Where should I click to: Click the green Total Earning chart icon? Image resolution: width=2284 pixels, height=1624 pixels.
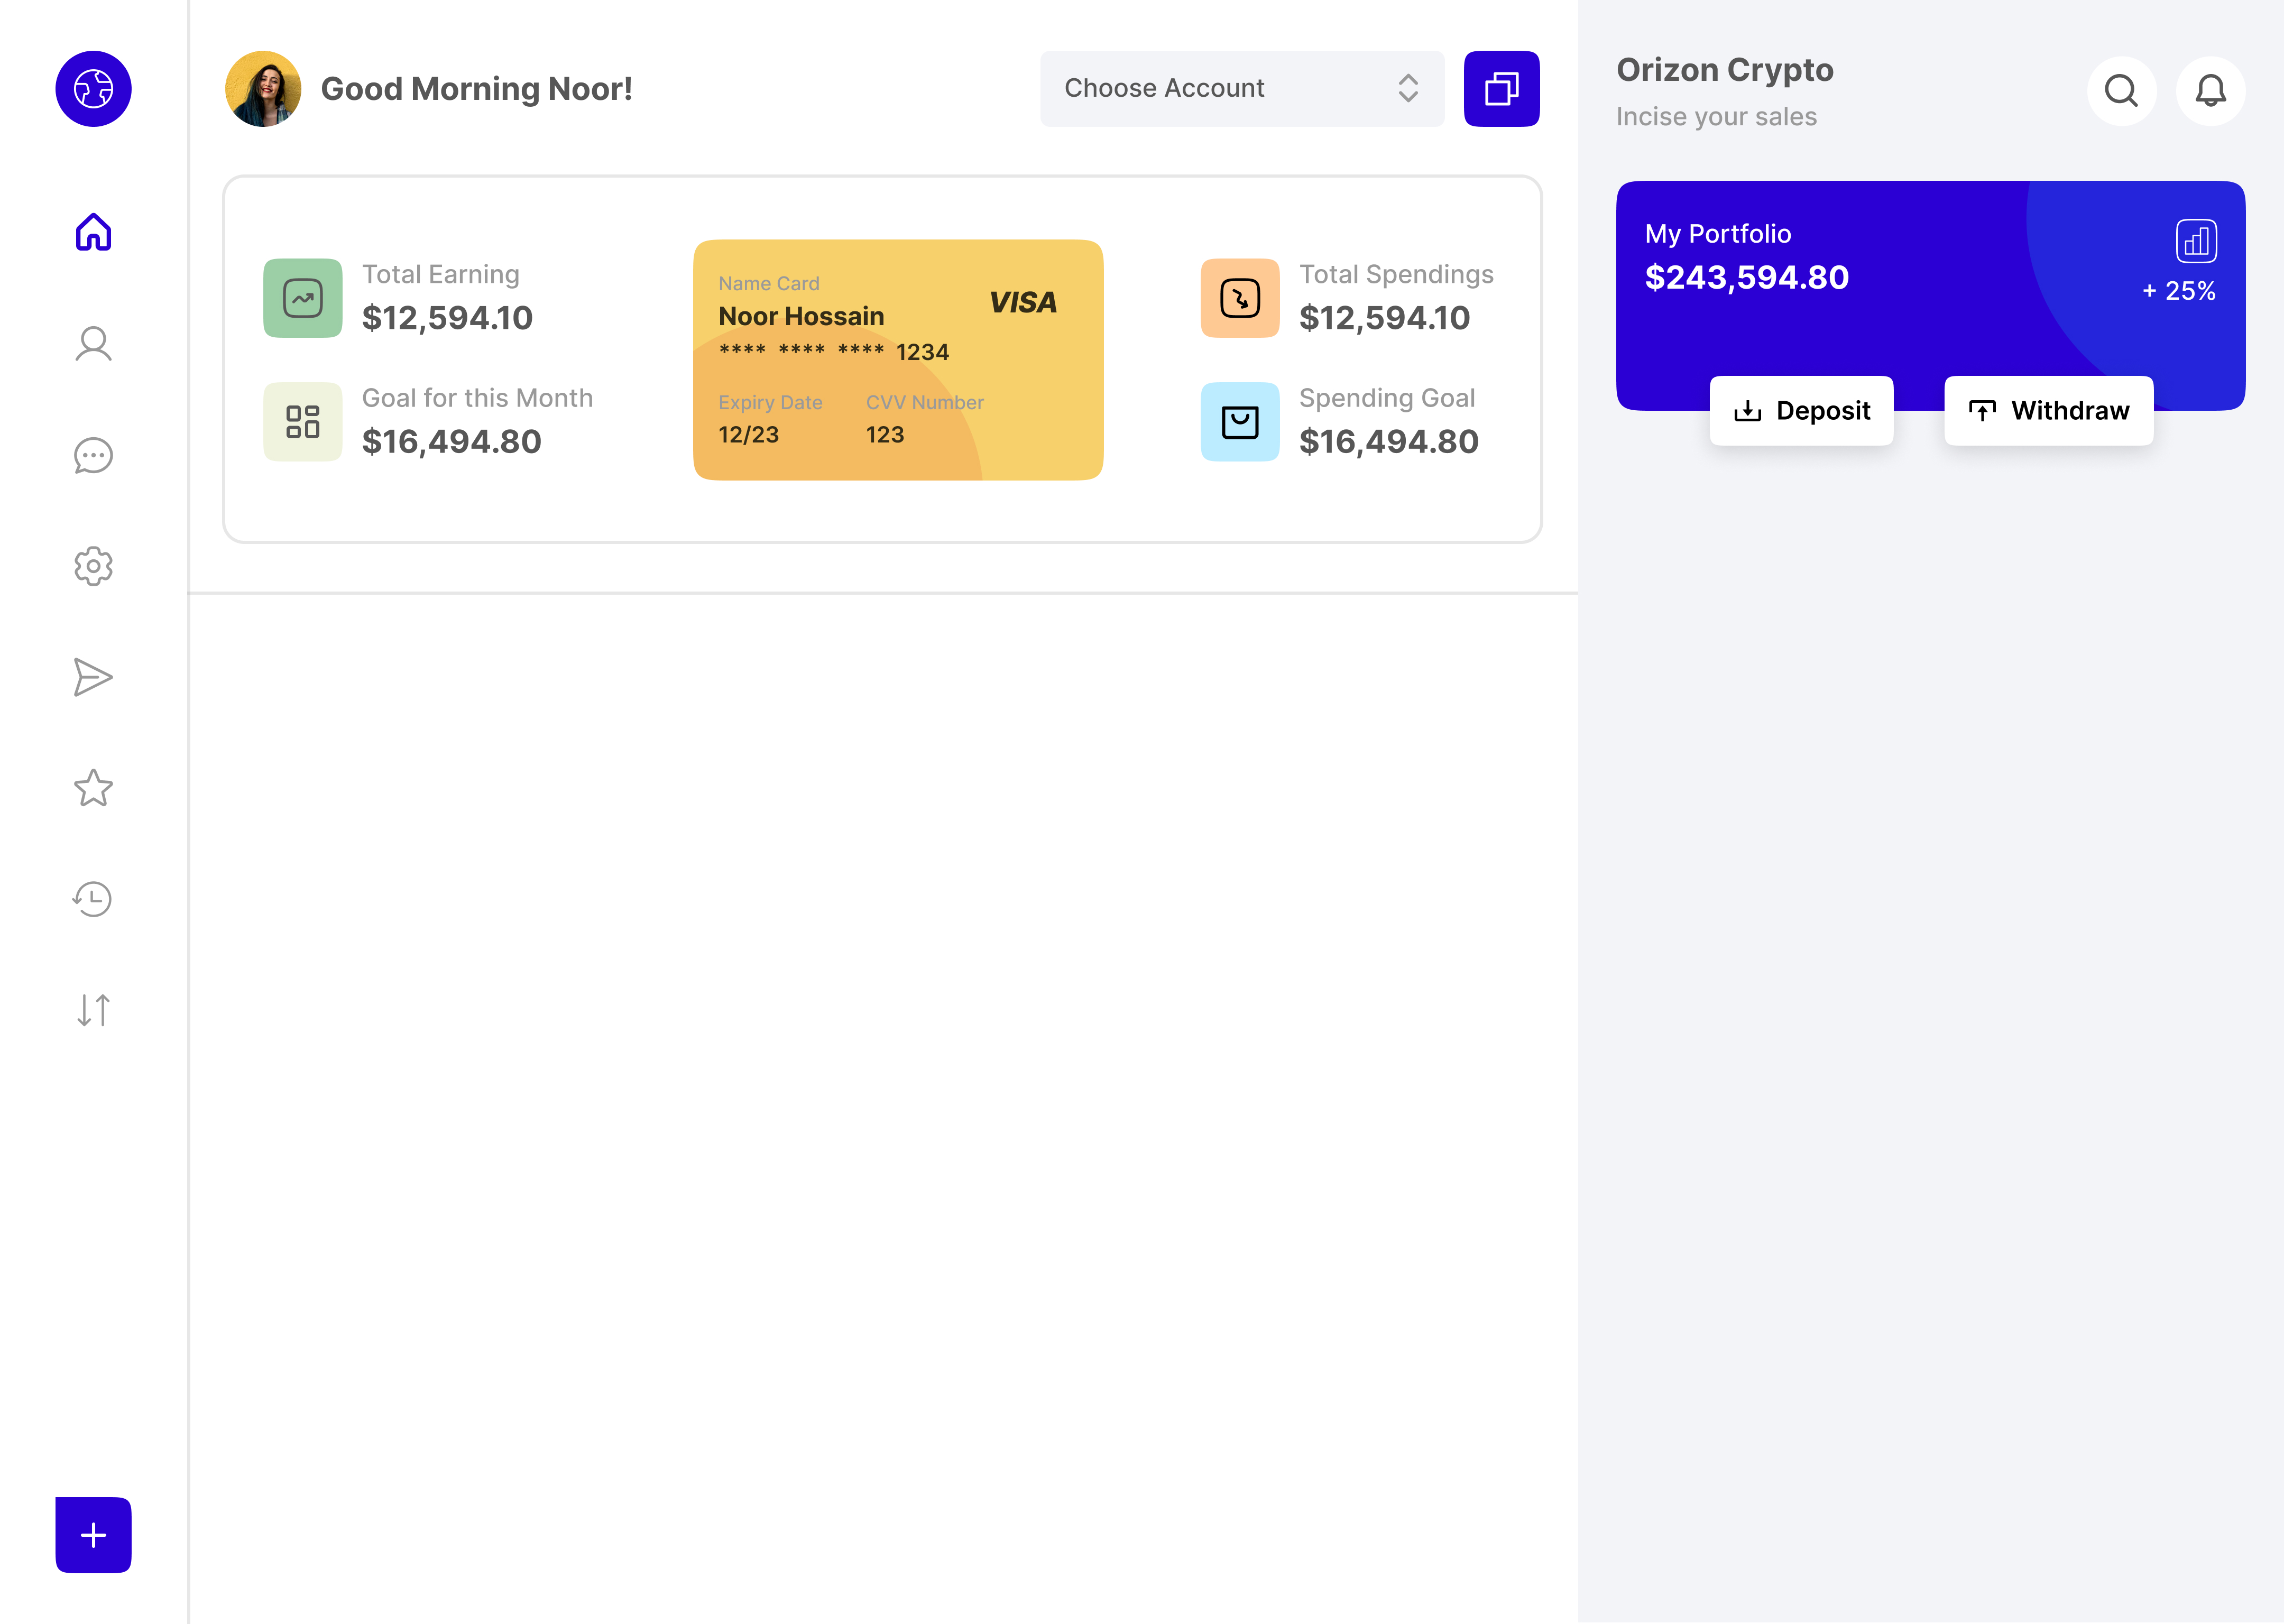click(302, 298)
